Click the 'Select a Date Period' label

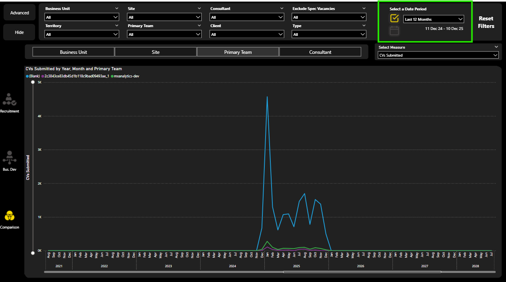point(408,9)
